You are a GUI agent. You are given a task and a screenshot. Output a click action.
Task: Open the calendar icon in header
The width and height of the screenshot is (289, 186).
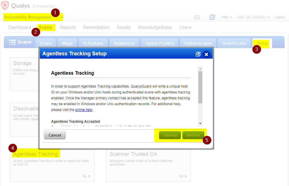[212, 17]
